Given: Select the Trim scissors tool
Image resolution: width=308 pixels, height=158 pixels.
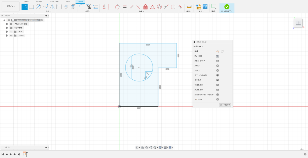Looking at the screenshot, I should tap(89, 7).
